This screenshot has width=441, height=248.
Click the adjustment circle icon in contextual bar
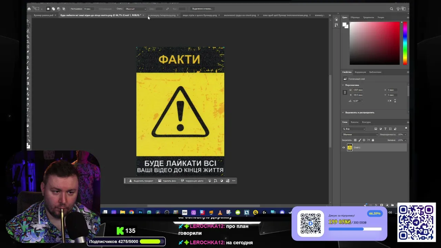pyautogui.click(x=222, y=181)
